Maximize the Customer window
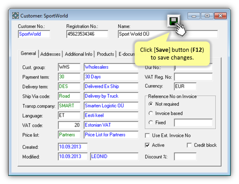 point(207,16)
